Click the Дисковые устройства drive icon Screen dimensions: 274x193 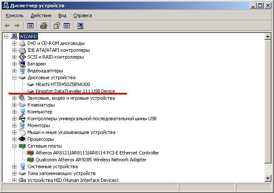point(22,77)
